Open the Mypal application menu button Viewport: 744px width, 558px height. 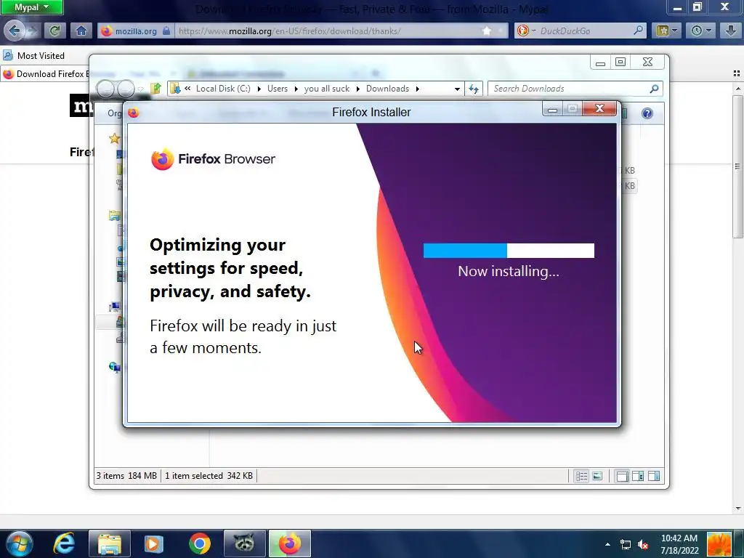click(31, 7)
